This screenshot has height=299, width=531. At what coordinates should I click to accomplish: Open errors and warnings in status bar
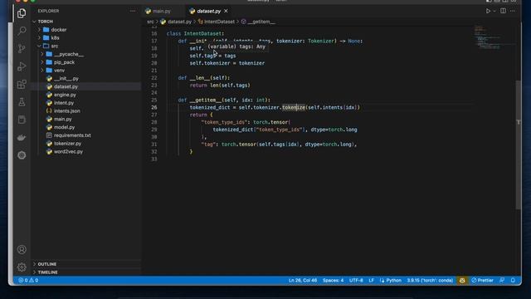(28, 281)
